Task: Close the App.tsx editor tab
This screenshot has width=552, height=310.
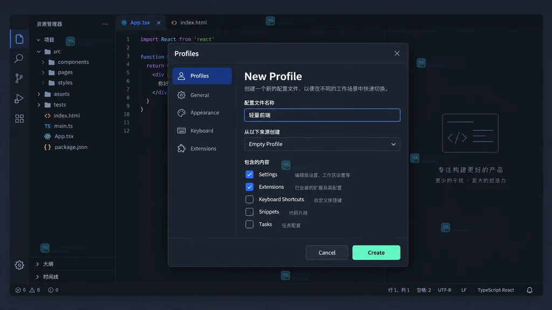Action: tap(159, 23)
